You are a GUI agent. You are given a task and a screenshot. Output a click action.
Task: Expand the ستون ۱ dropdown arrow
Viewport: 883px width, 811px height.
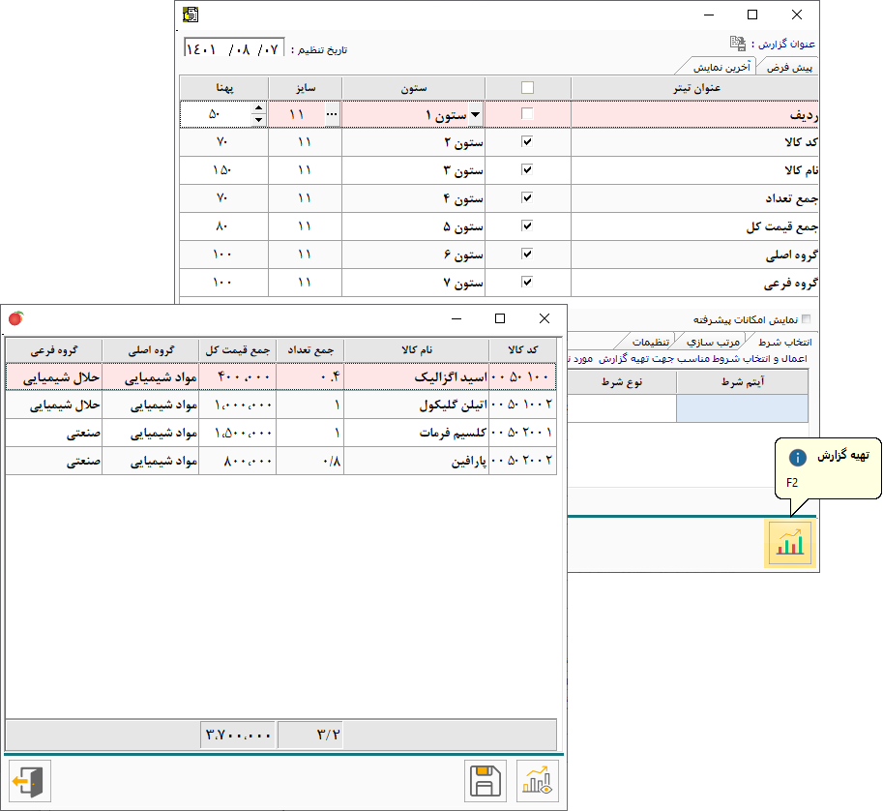pos(475,115)
